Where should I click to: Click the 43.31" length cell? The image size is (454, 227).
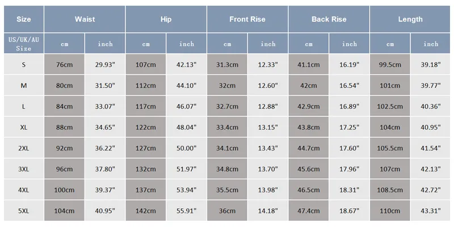431,211
